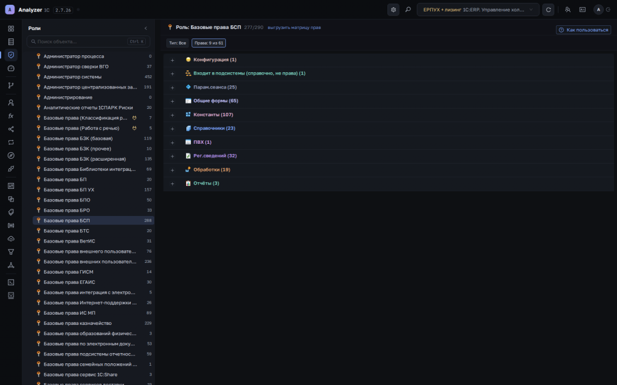Image resolution: width=617 pixels, height=385 pixels.
Task: Open the terminal console icon in the sidebar
Action: pos(11,282)
